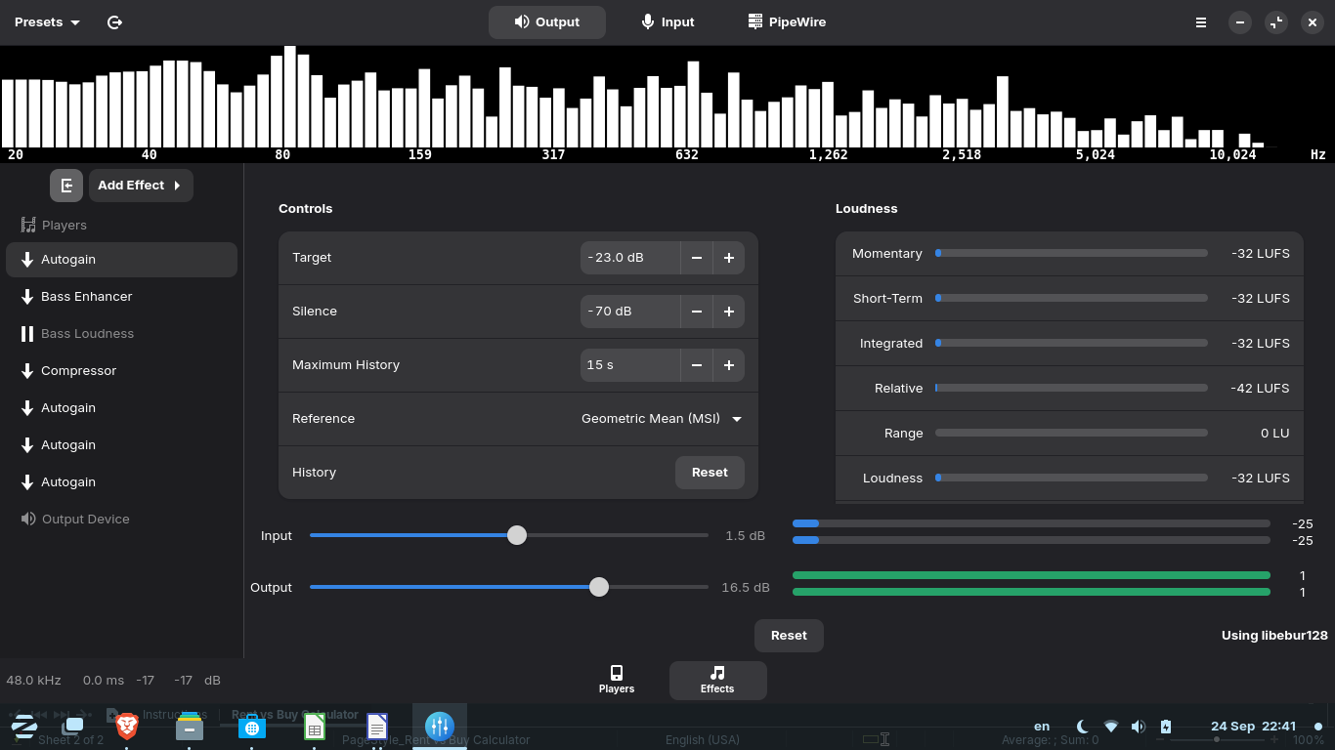This screenshot has width=1335, height=750.
Task: Collapse the effects sidebar using the panel icon
Action: pos(66,186)
